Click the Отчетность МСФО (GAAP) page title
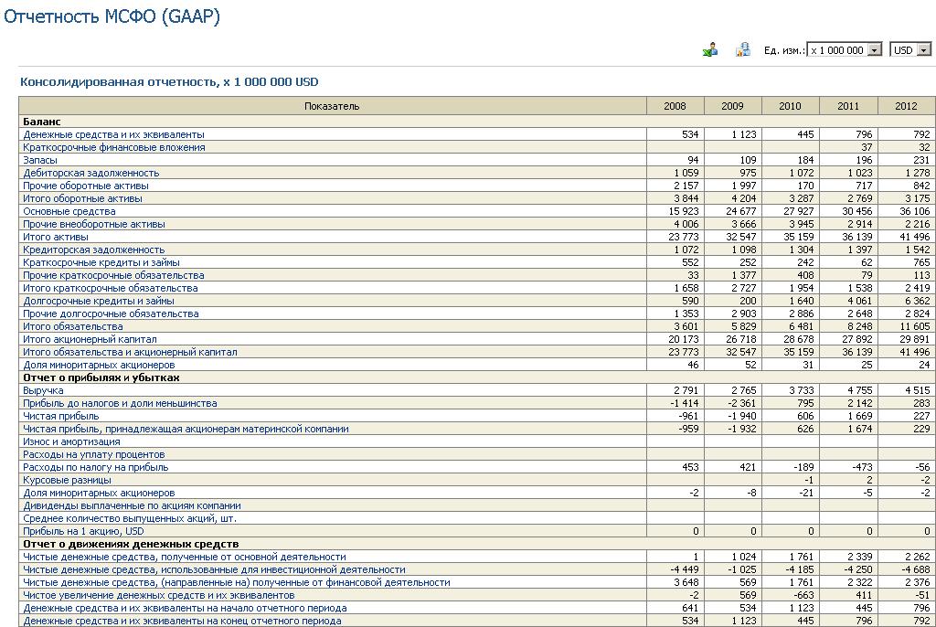This screenshot has height=627, width=936. 112,16
